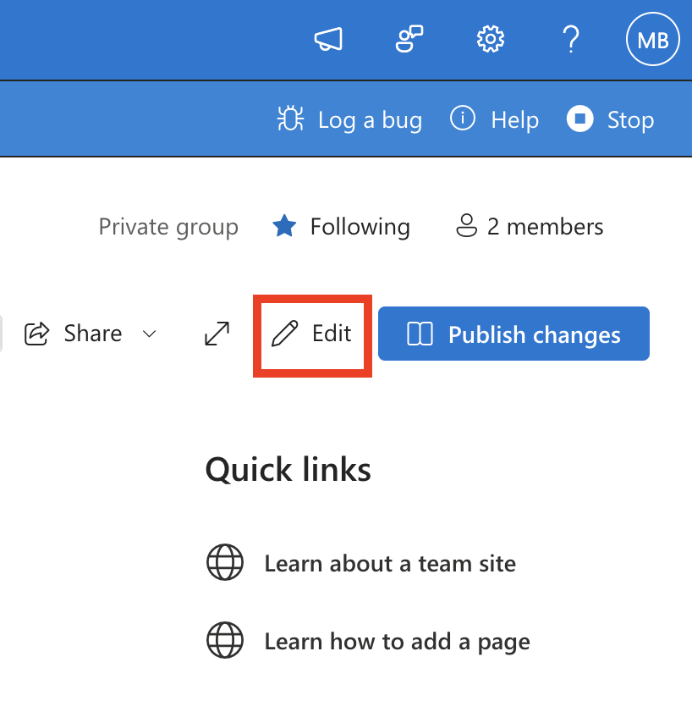This screenshot has width=692, height=701.
Task: Click the Edit pencil button
Action: coord(312,334)
